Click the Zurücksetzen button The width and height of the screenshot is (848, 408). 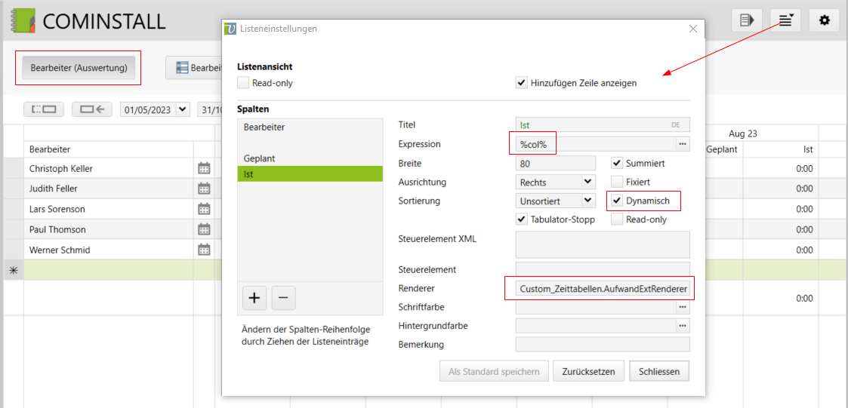589,371
